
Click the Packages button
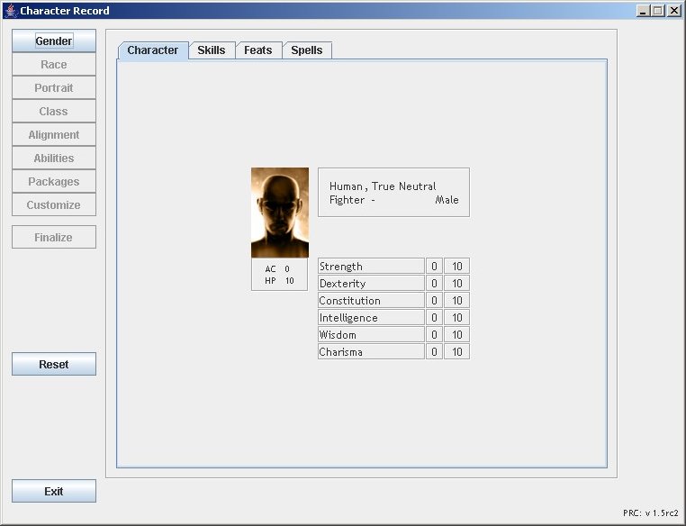coord(54,182)
